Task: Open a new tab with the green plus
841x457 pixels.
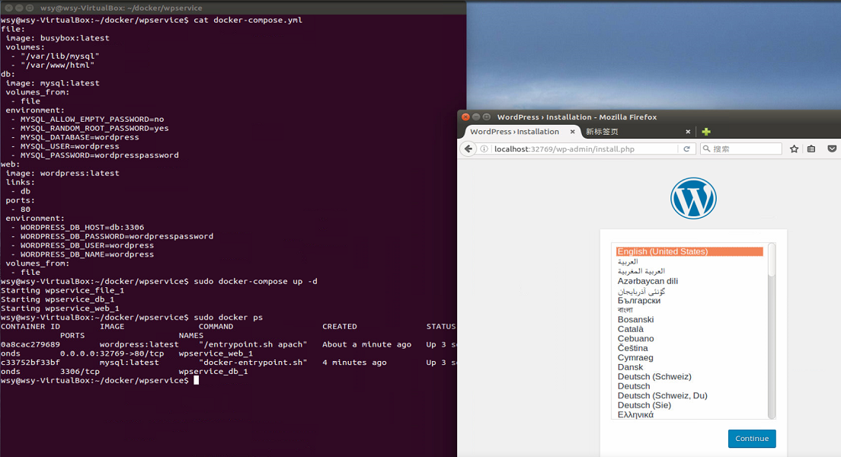Action: pos(706,132)
